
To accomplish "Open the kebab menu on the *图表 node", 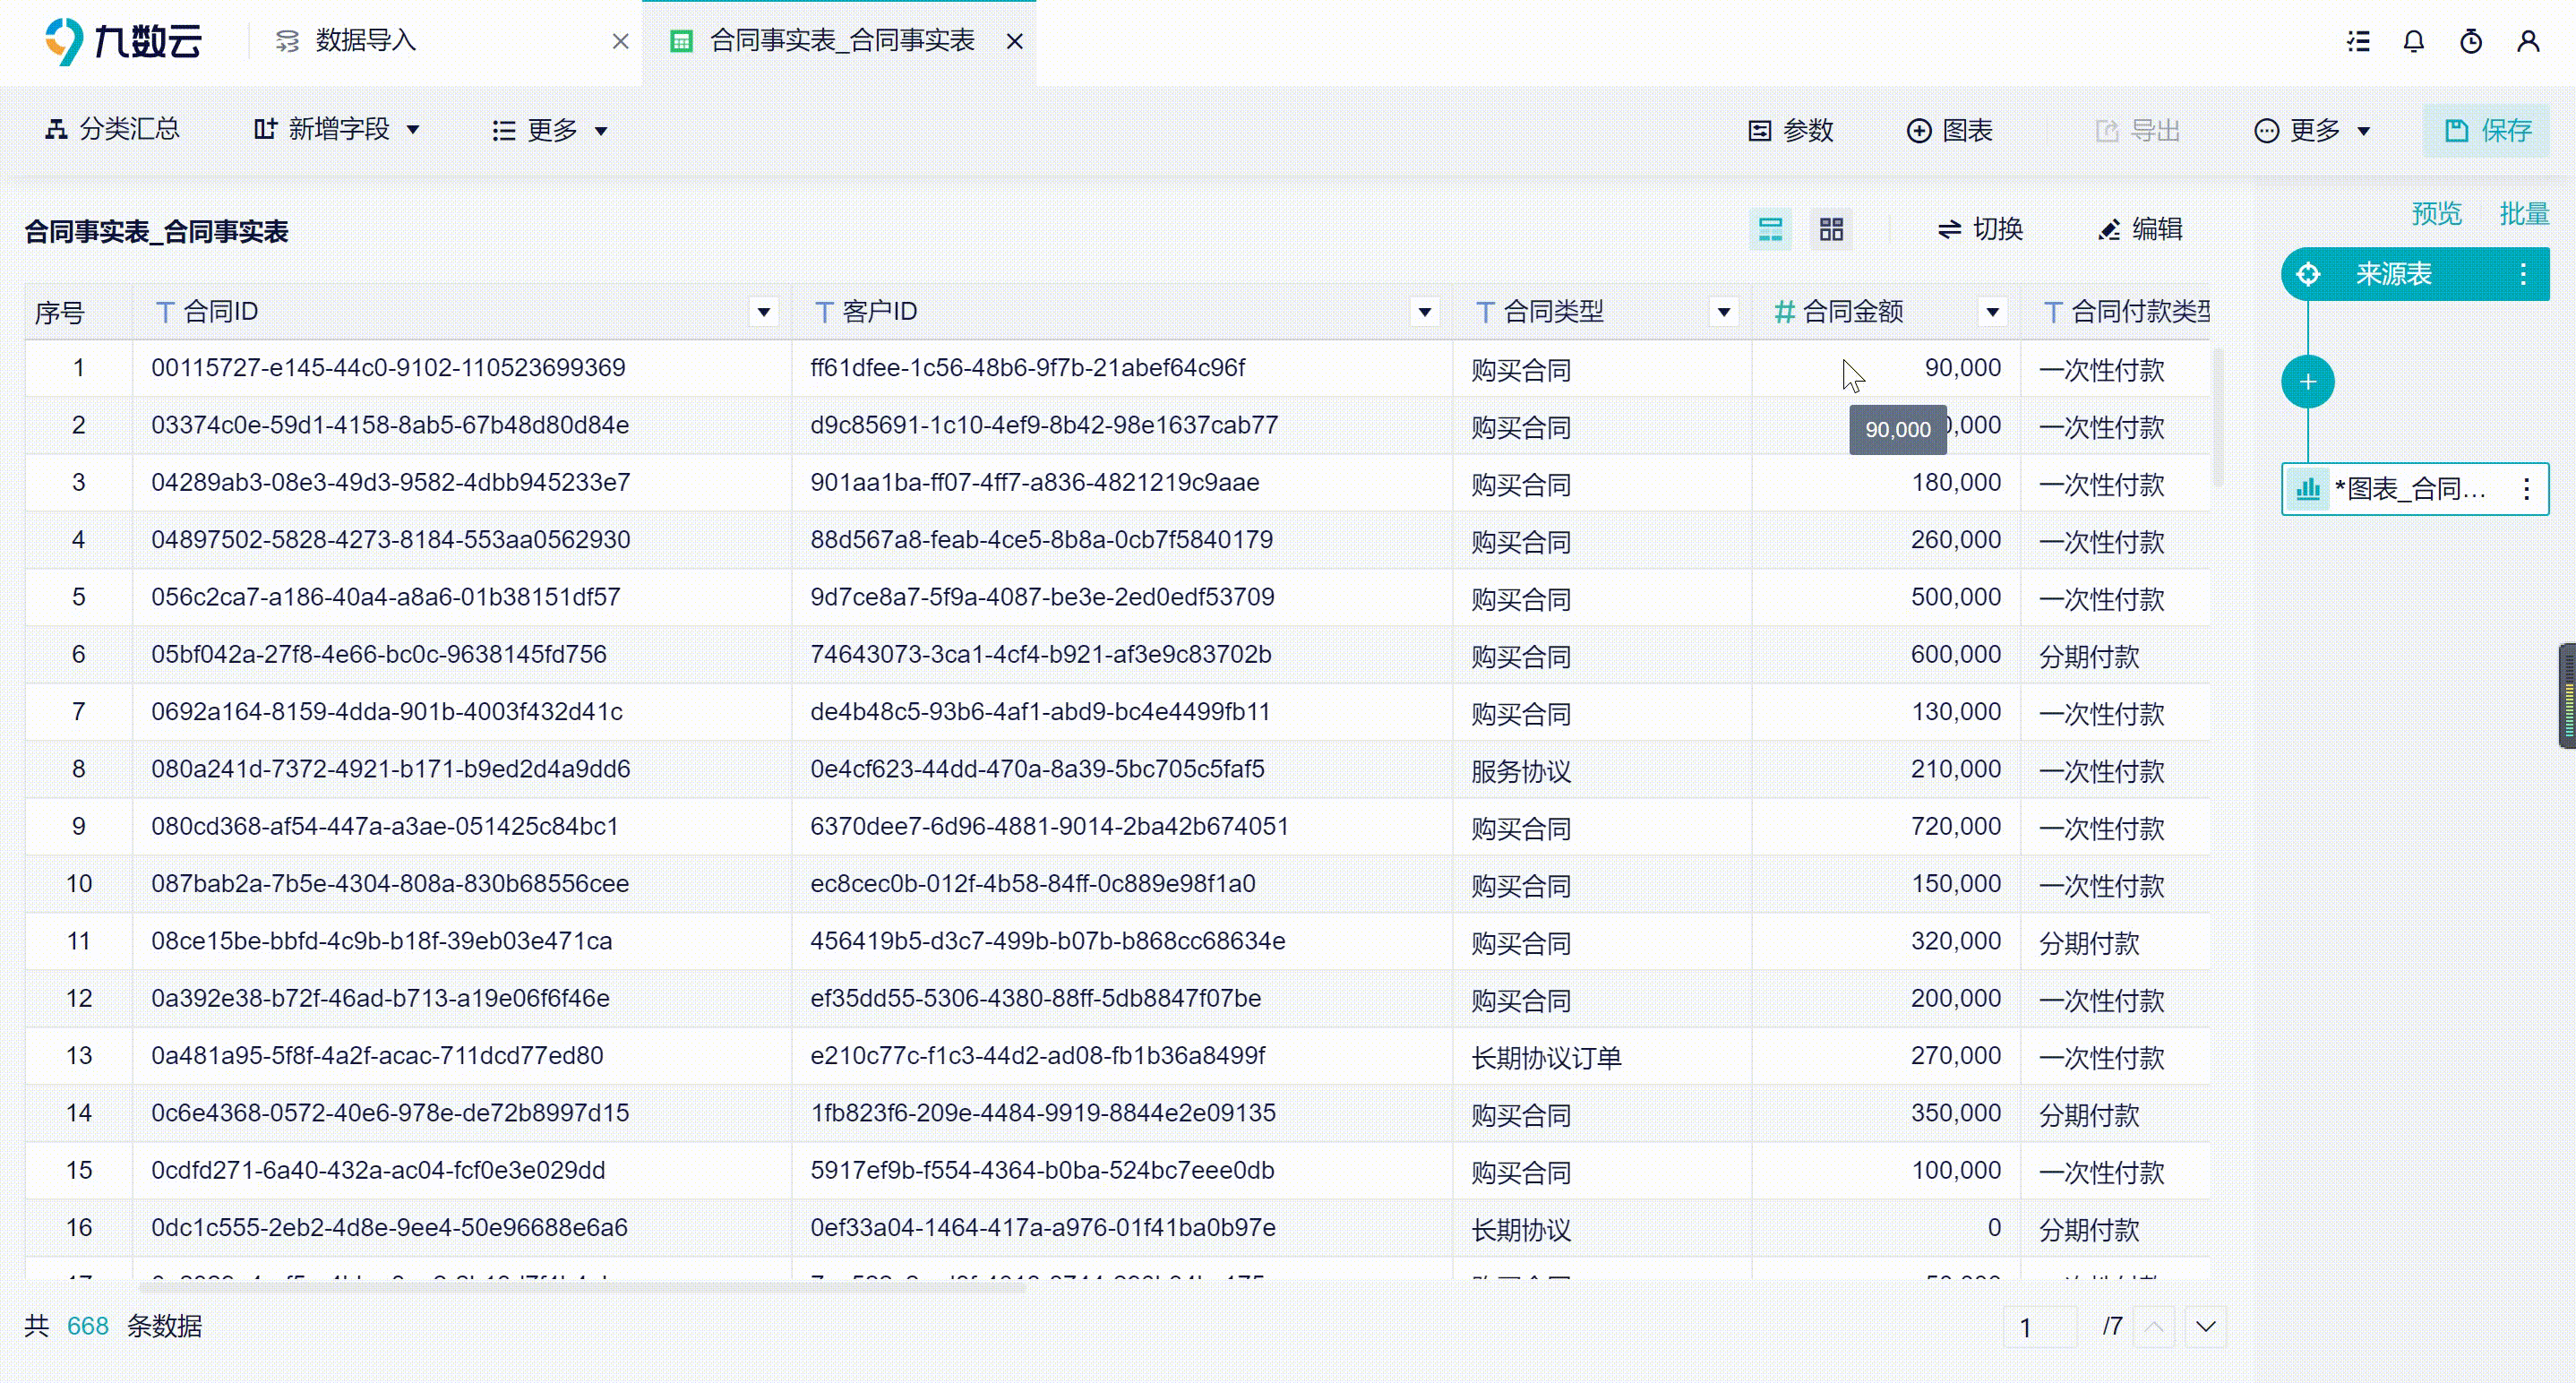I will tap(2527, 489).
